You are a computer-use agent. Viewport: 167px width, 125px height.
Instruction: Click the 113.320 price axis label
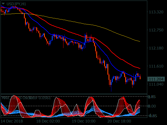(156, 12)
